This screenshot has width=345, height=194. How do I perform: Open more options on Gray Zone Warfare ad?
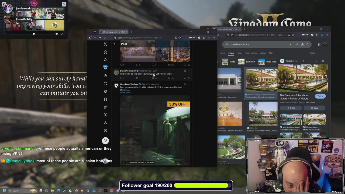[x=189, y=84]
